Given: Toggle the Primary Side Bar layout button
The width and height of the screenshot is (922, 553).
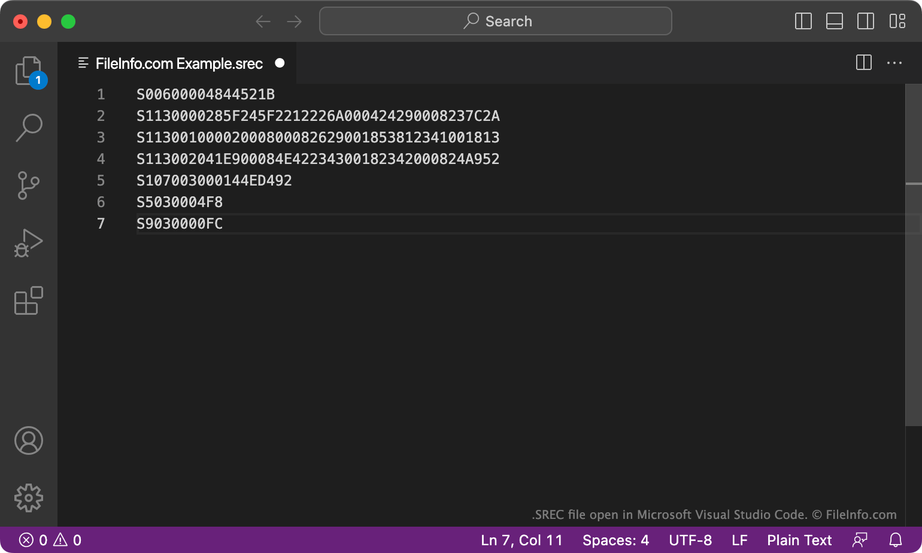Looking at the screenshot, I should (x=802, y=21).
